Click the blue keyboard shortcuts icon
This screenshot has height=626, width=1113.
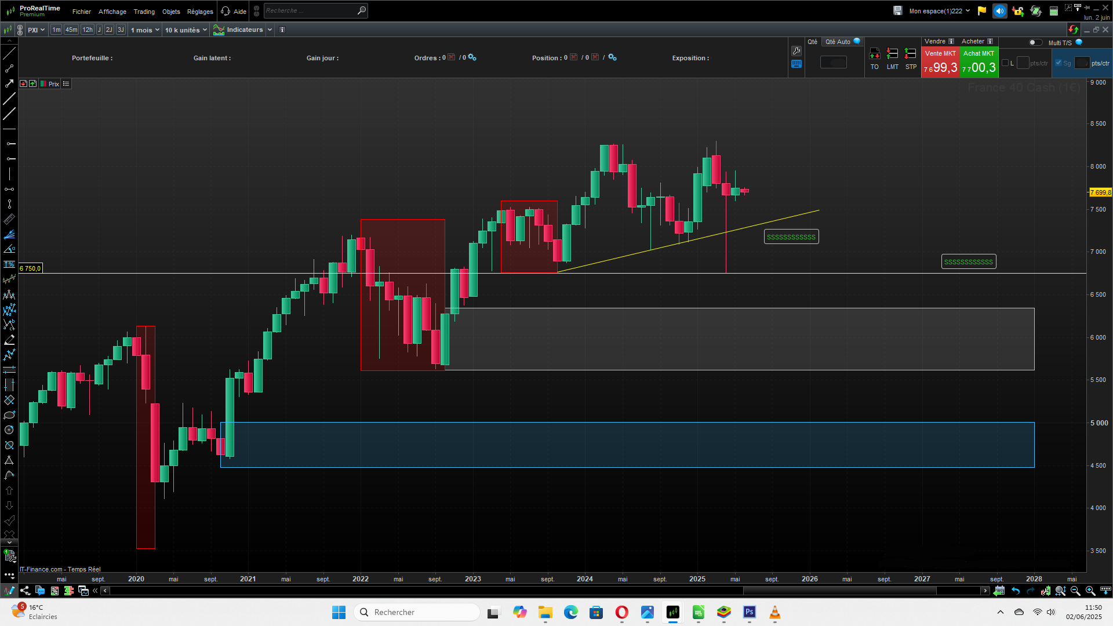[x=796, y=64]
